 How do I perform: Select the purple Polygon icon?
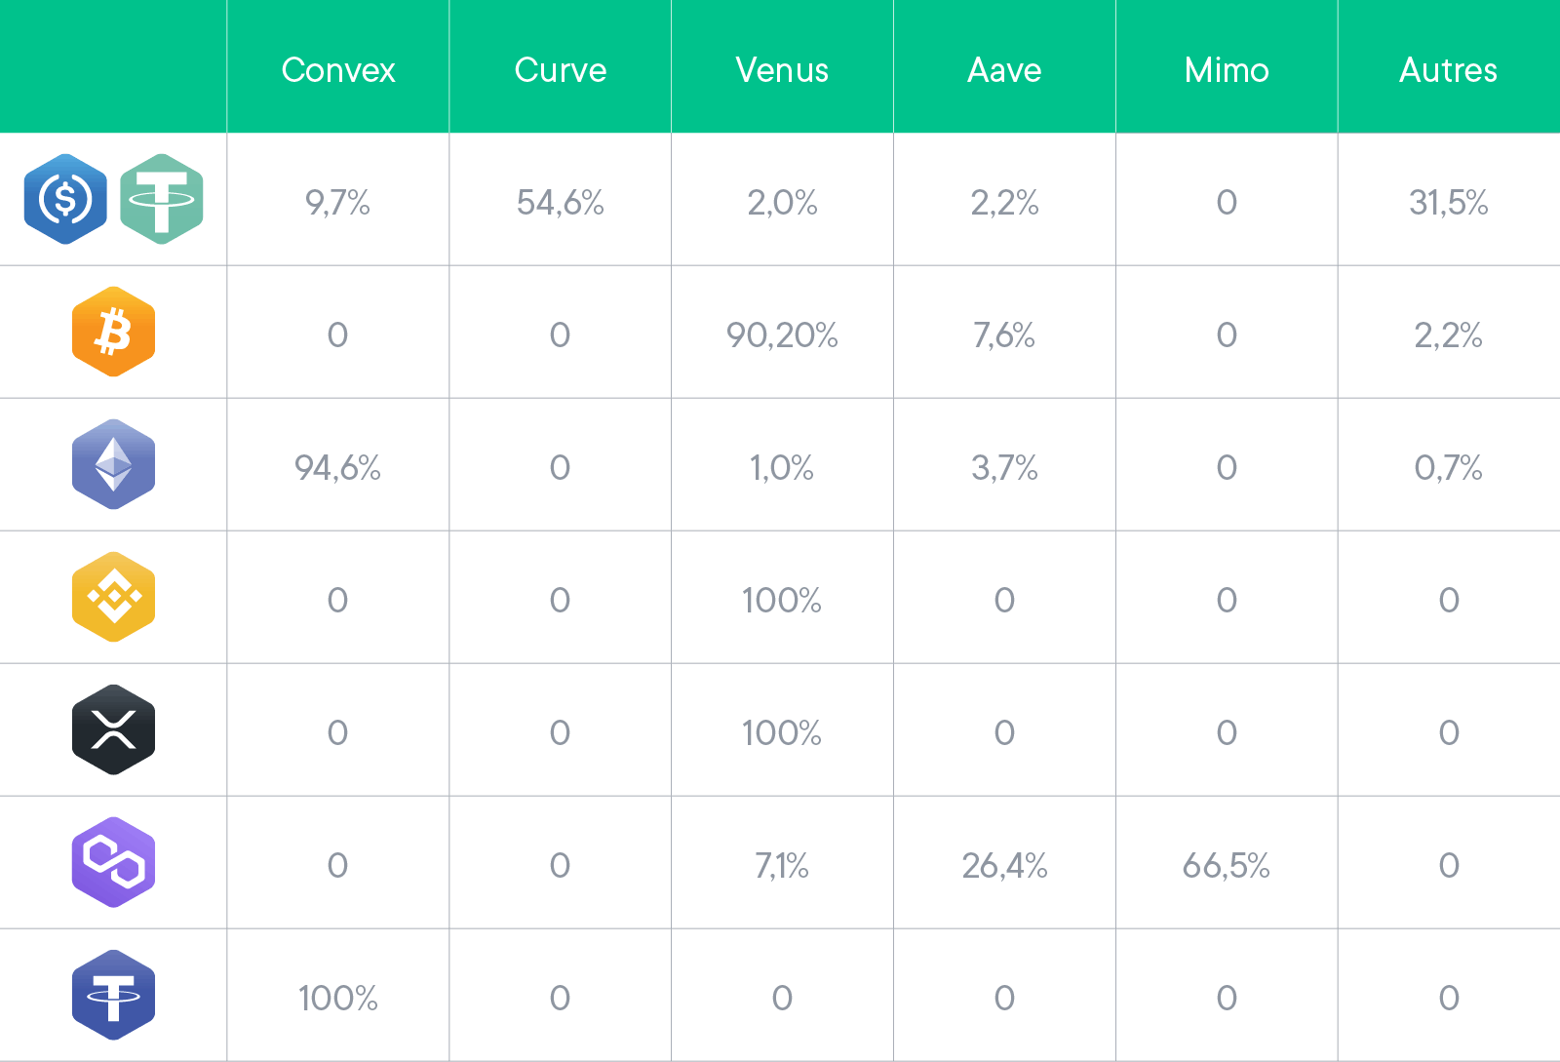point(113,862)
